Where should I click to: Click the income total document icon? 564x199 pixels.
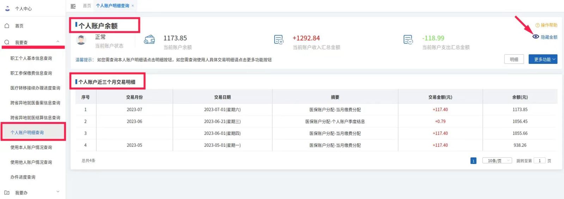[278, 40]
